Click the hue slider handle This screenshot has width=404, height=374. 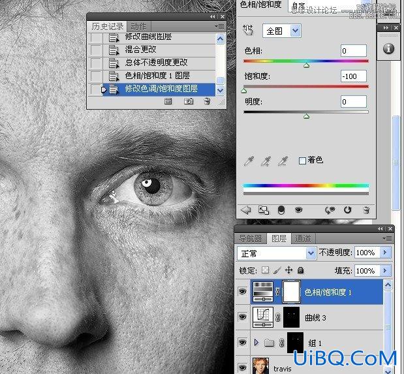point(306,65)
